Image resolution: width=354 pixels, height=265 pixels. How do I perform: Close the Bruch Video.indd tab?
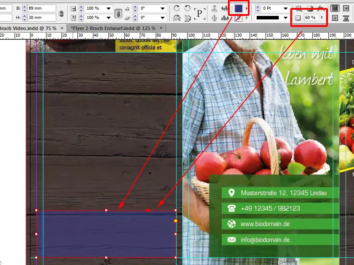point(62,28)
